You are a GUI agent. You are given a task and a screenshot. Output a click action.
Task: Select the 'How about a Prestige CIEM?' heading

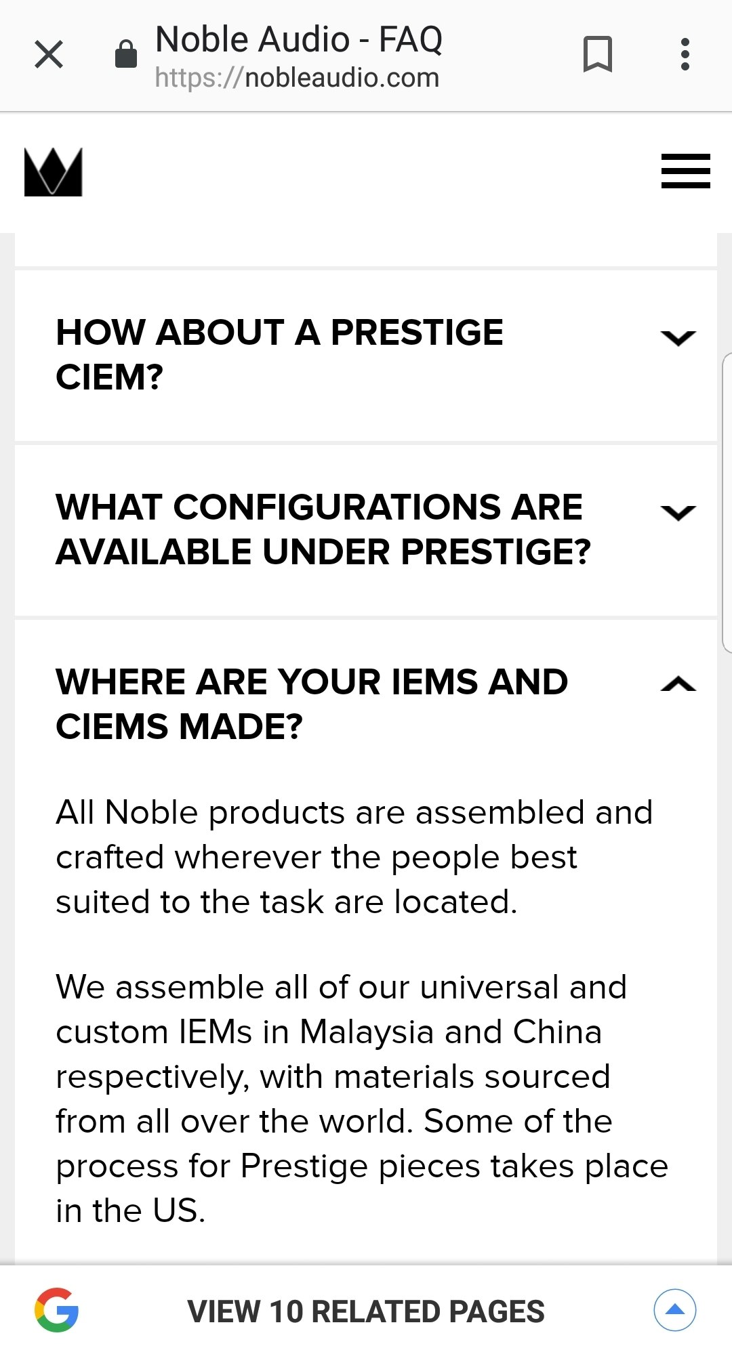pos(279,354)
